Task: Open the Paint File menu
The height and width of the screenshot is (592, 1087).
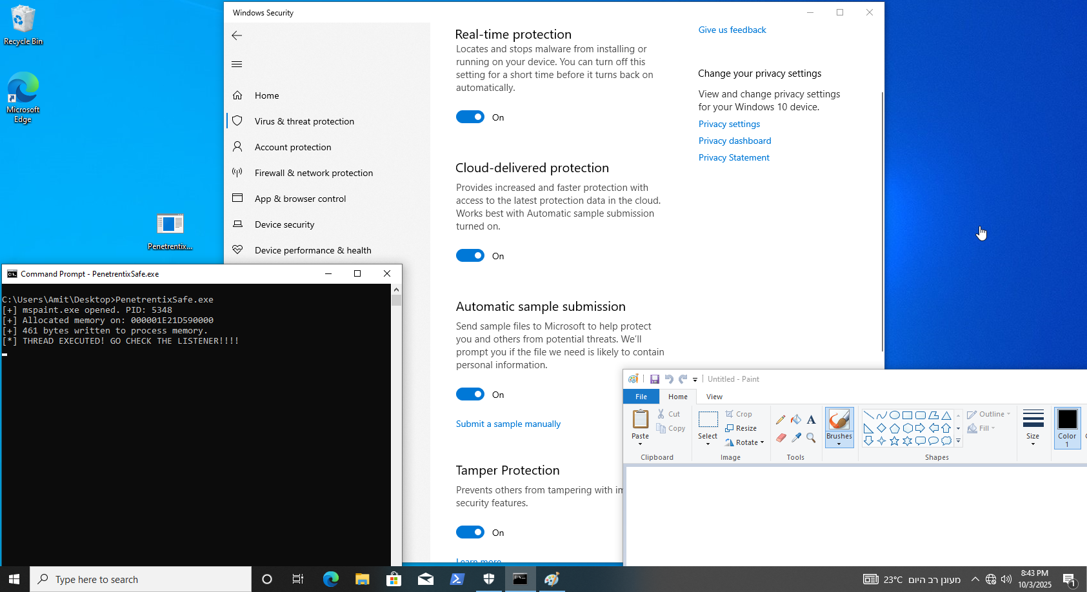Action: coord(641,397)
